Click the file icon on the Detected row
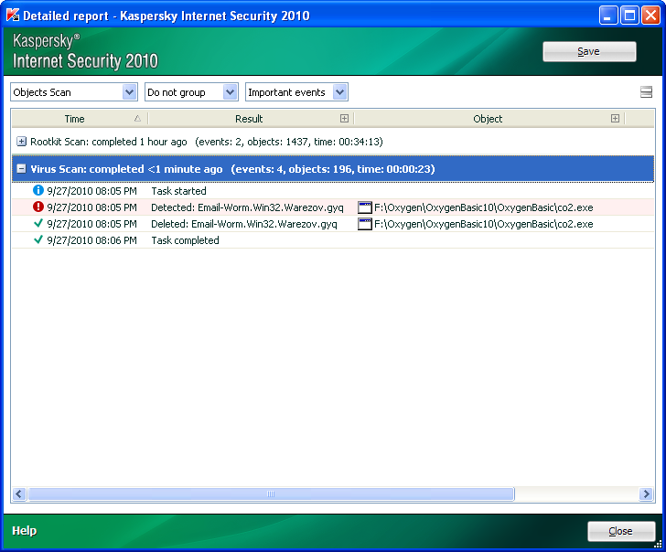Image resolution: width=666 pixels, height=552 pixels. click(365, 207)
